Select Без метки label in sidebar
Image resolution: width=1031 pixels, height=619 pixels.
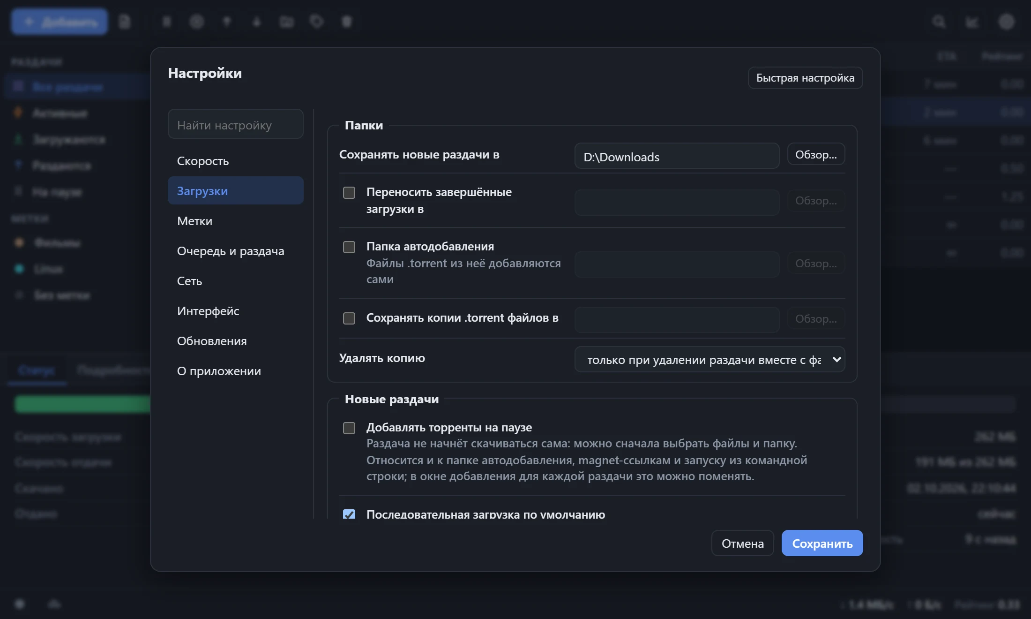click(x=77, y=295)
